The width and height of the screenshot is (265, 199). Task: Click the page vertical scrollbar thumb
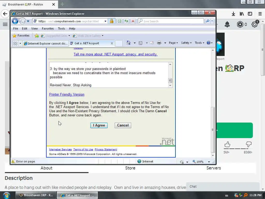click(x=213, y=130)
